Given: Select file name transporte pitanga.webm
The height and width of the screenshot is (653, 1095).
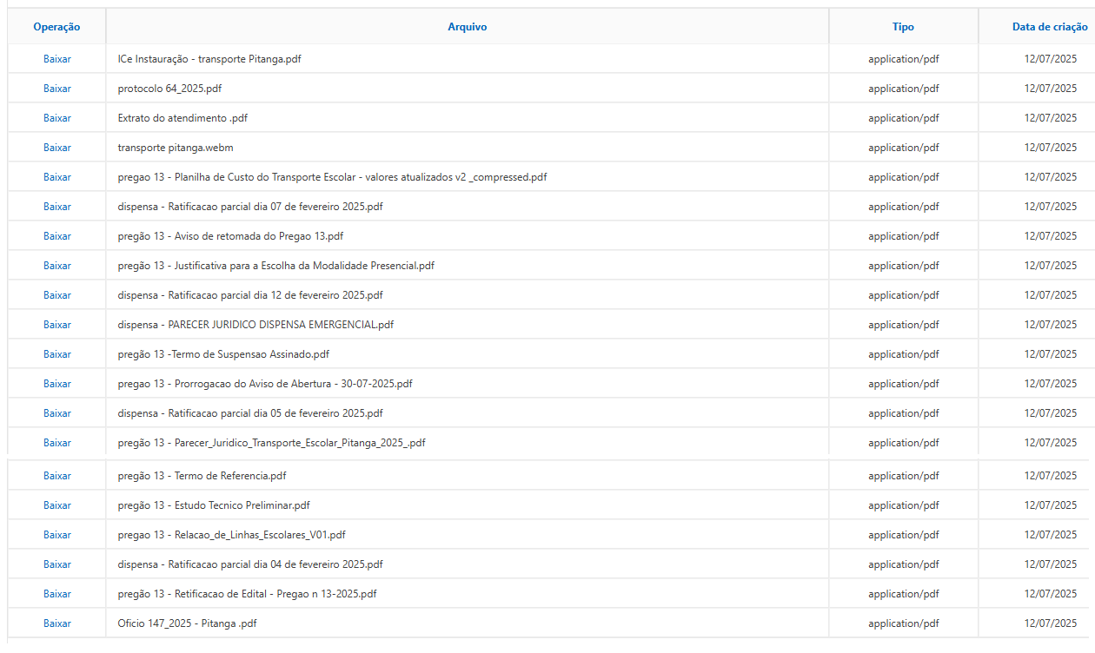Looking at the screenshot, I should (x=176, y=148).
